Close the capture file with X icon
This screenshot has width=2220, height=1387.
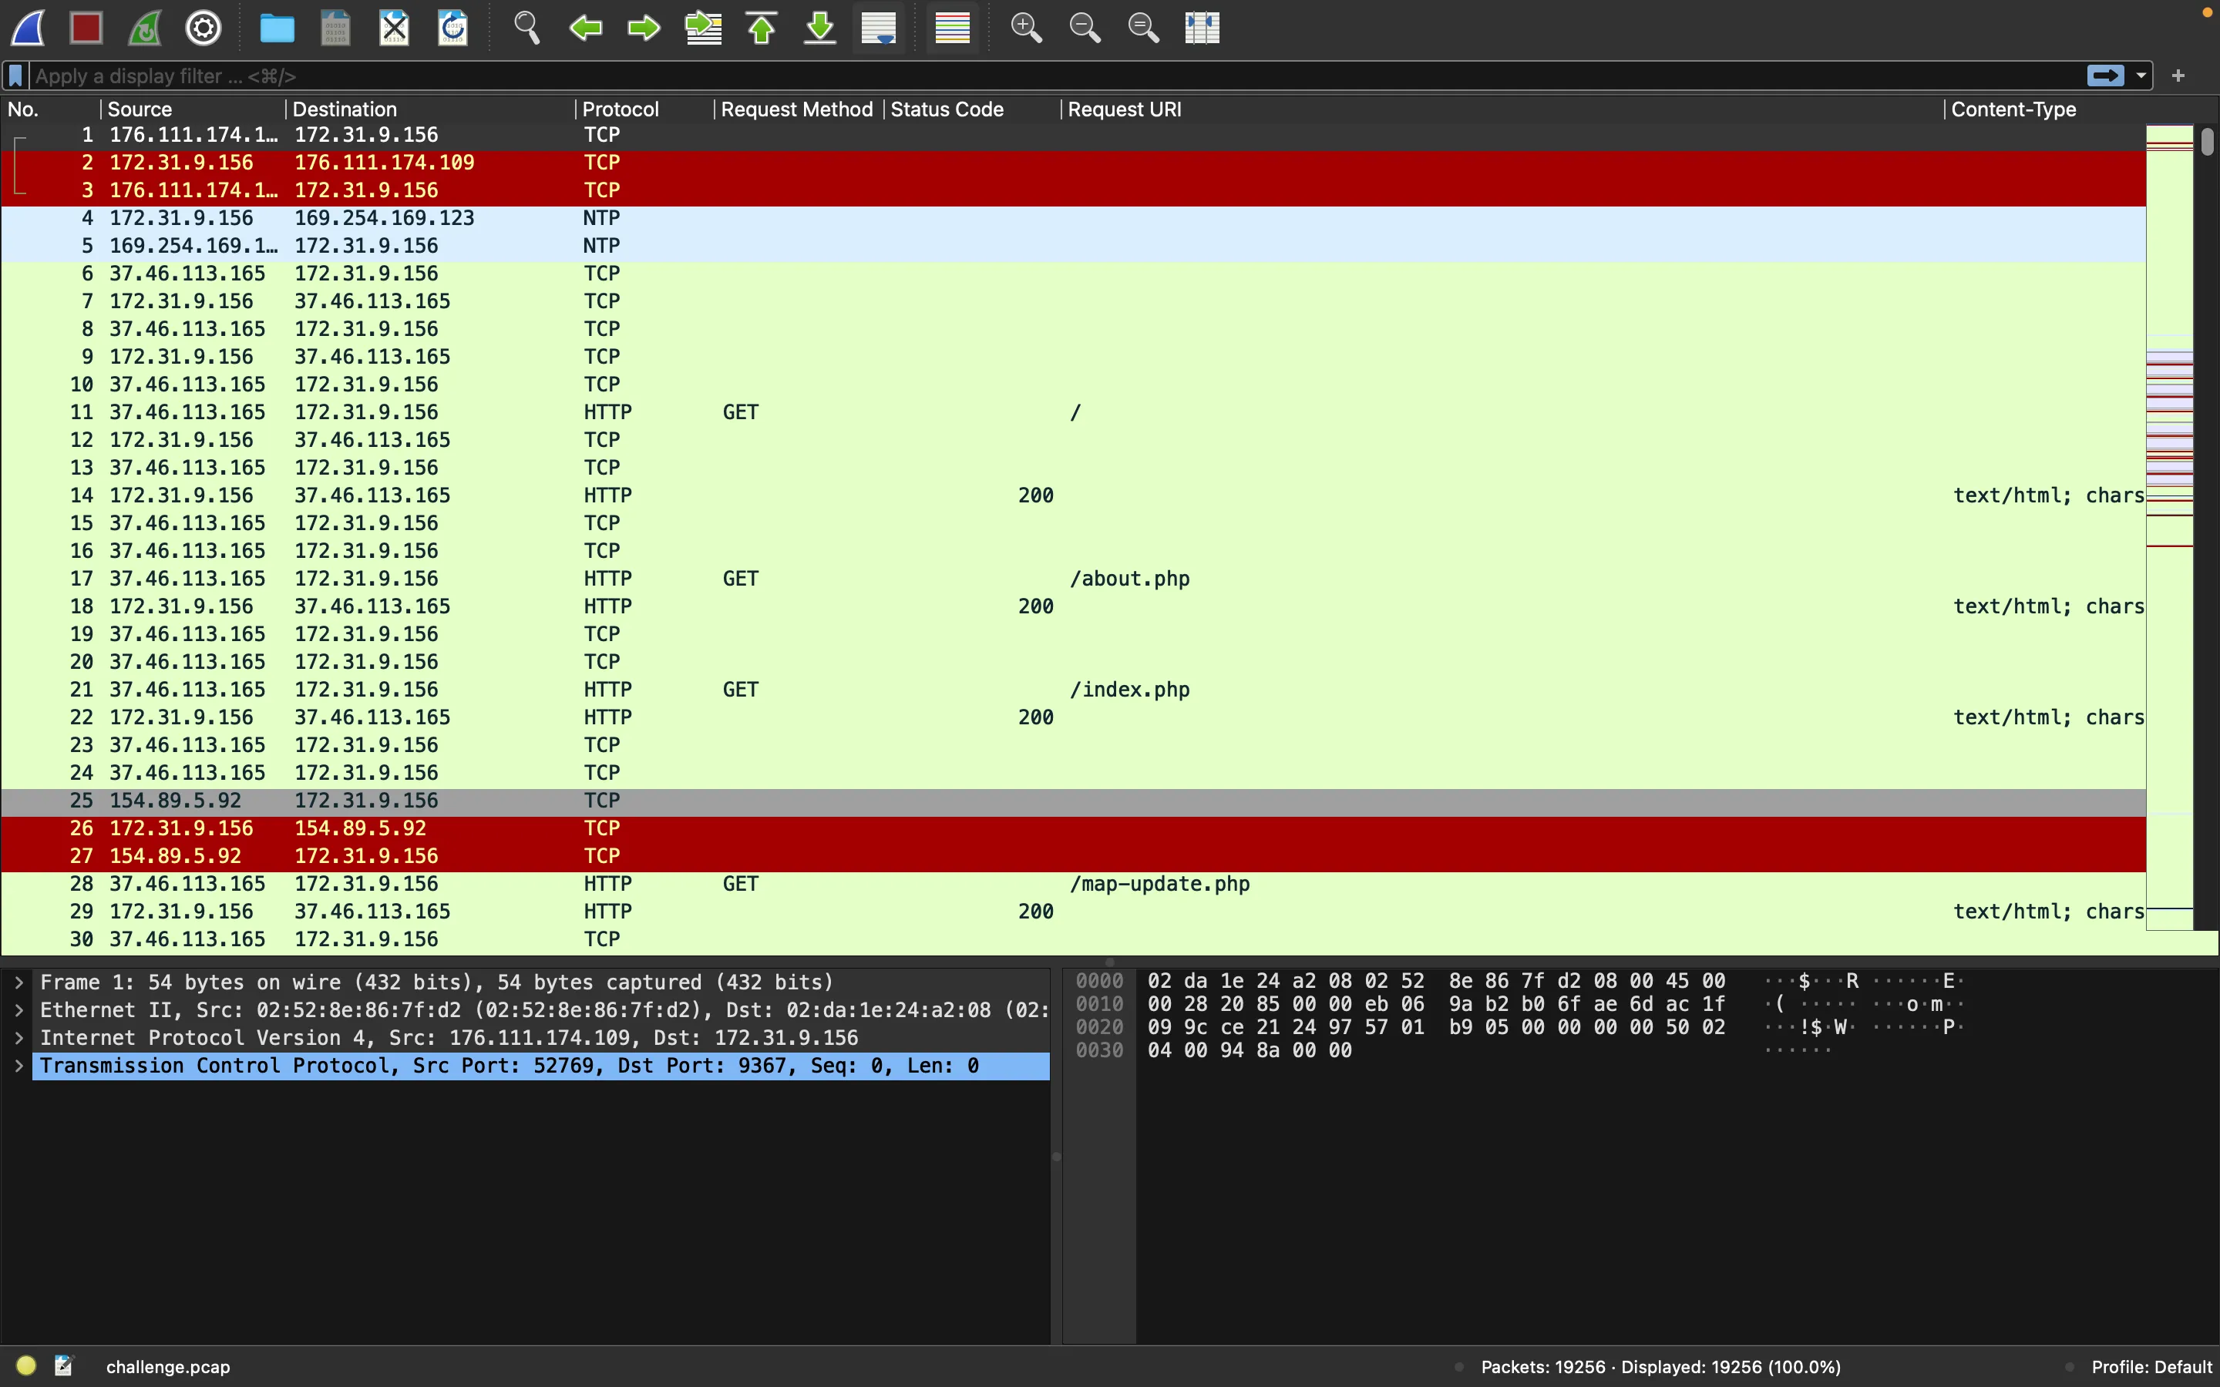coord(395,28)
